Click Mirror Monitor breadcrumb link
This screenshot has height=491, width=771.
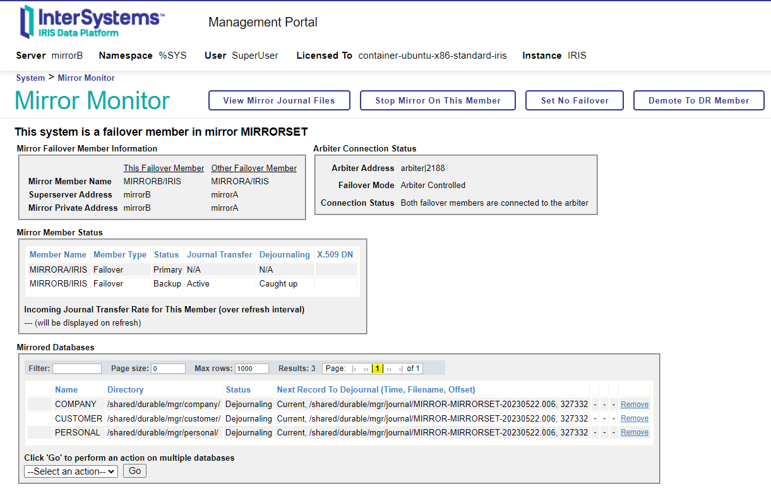86,78
